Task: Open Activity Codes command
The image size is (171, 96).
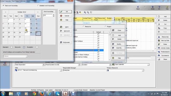Action: coord(164,48)
